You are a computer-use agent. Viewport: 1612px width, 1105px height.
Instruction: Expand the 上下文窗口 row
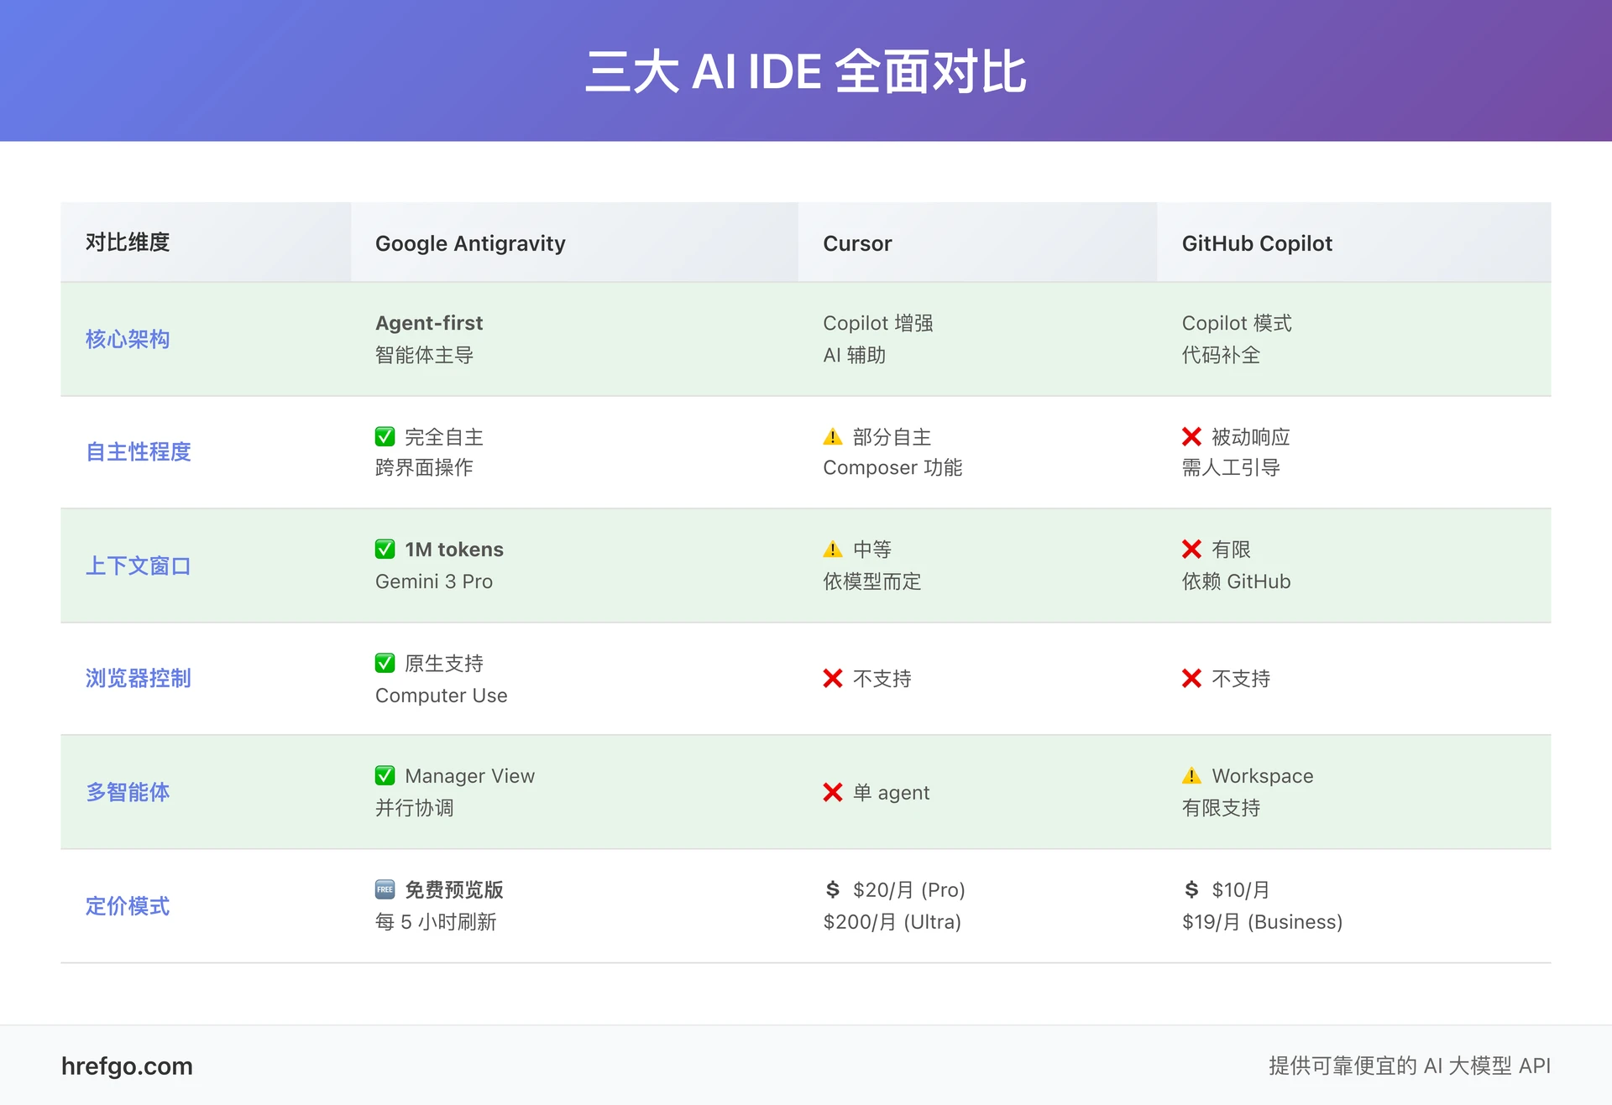pos(139,566)
